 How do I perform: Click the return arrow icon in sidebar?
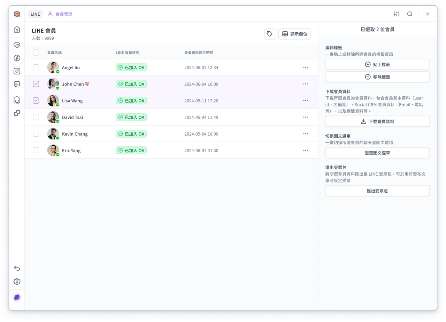tap(17, 268)
